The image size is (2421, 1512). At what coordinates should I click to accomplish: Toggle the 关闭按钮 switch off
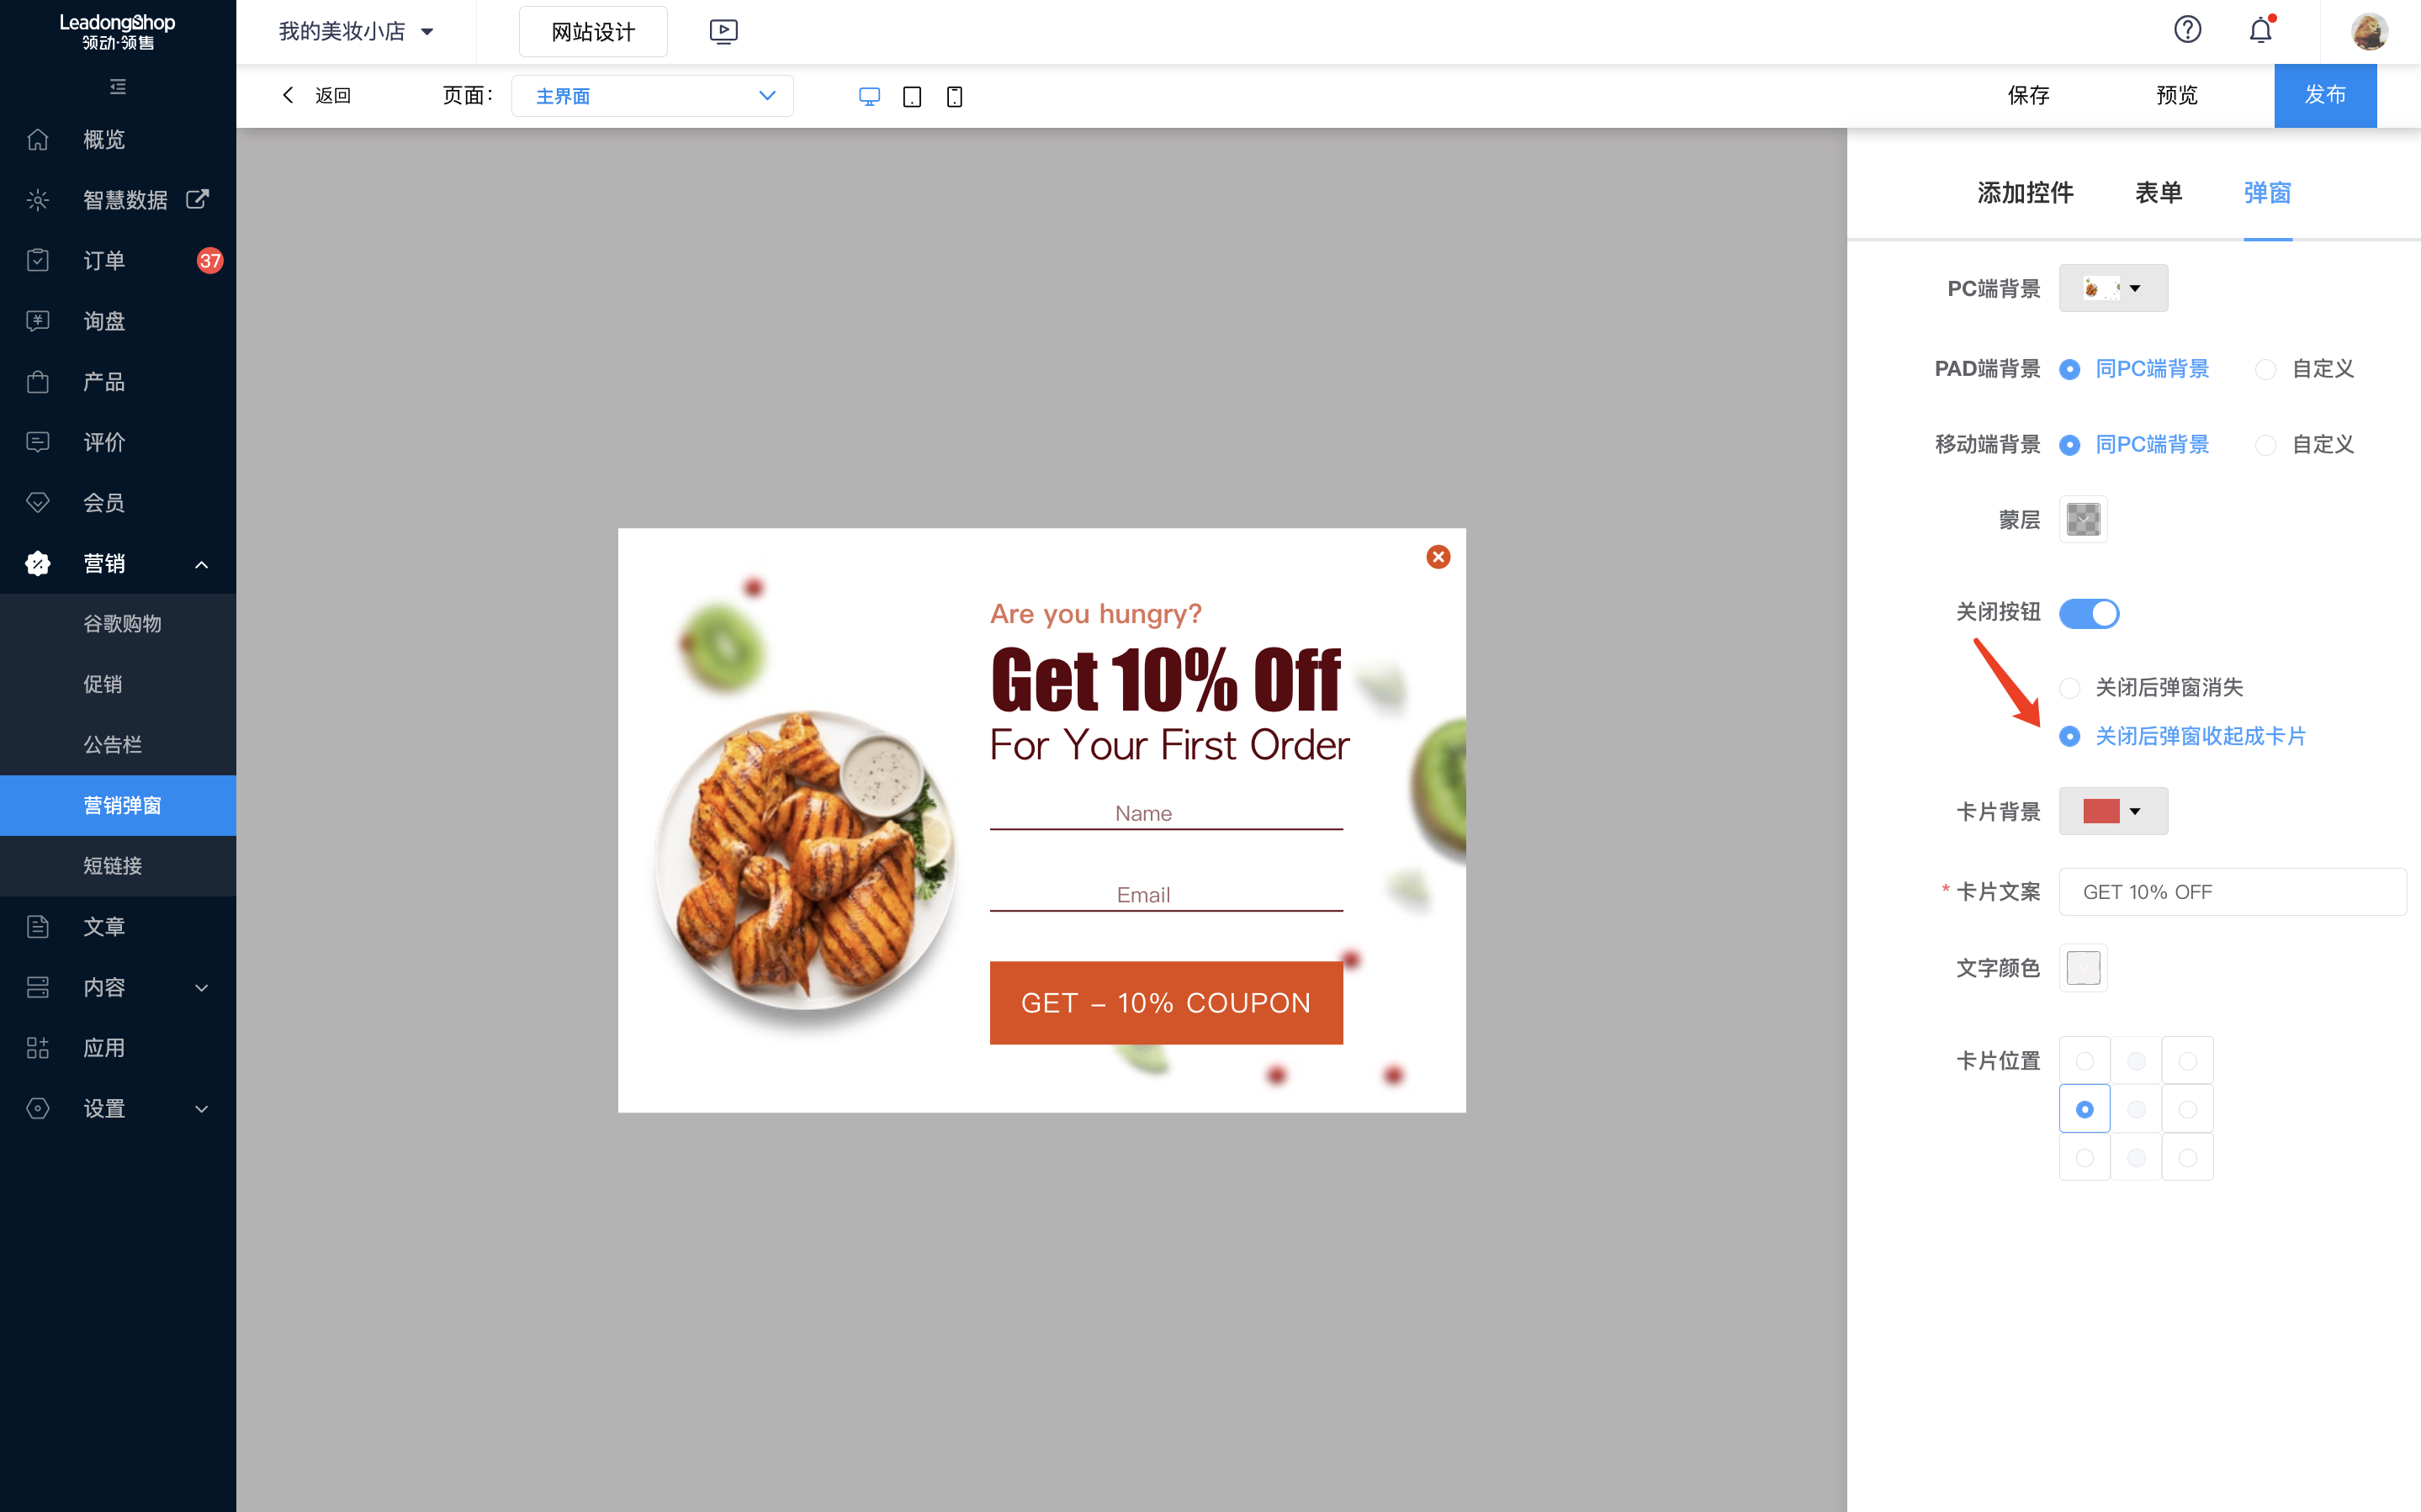[x=2089, y=613]
